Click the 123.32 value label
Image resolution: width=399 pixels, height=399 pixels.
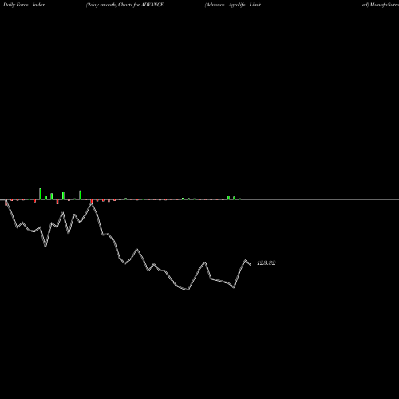click(x=266, y=263)
